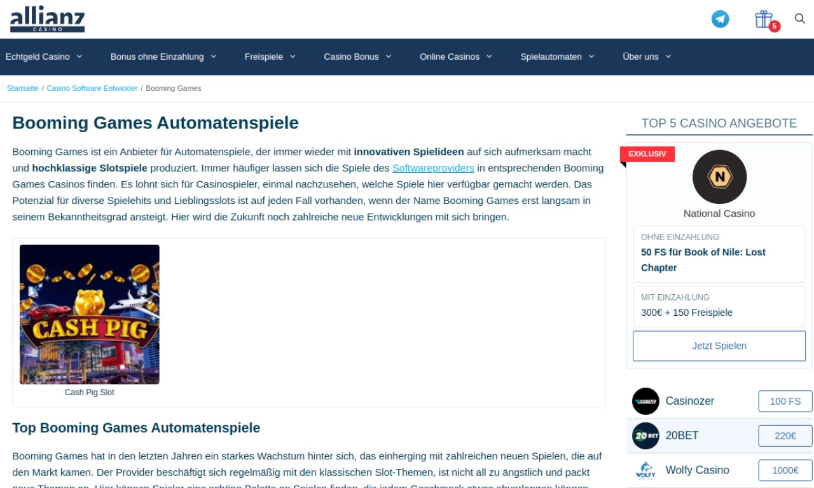The image size is (814, 488).
Task: Expand the Echtgeld Casino menu chevron
Action: click(x=79, y=57)
